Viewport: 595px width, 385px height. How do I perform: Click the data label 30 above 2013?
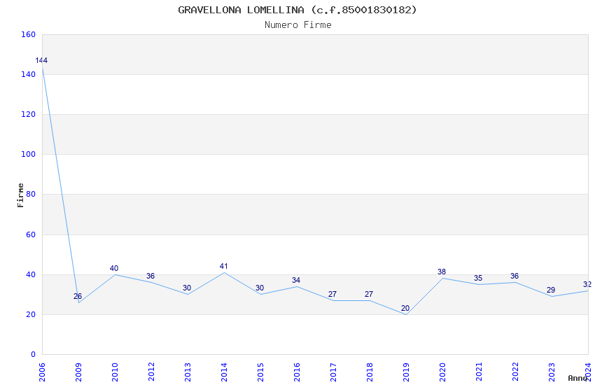click(x=187, y=288)
